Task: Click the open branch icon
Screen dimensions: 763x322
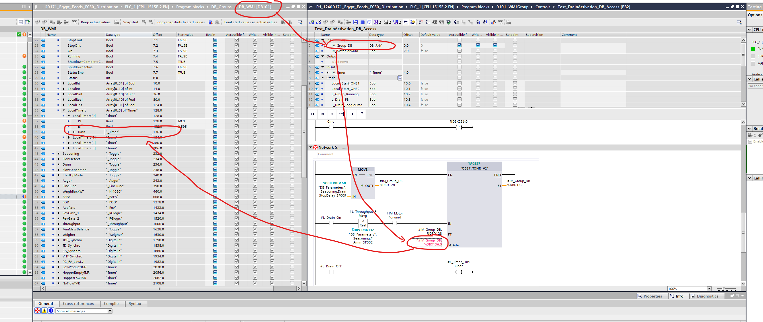Action: point(351,114)
